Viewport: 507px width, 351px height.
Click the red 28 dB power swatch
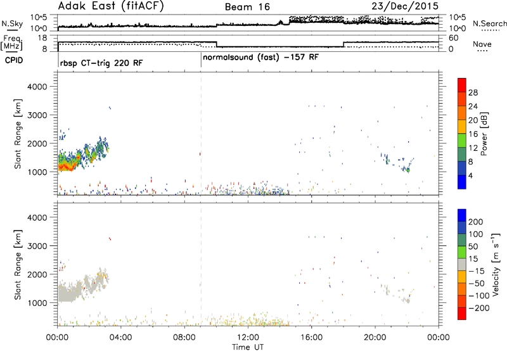point(462,86)
